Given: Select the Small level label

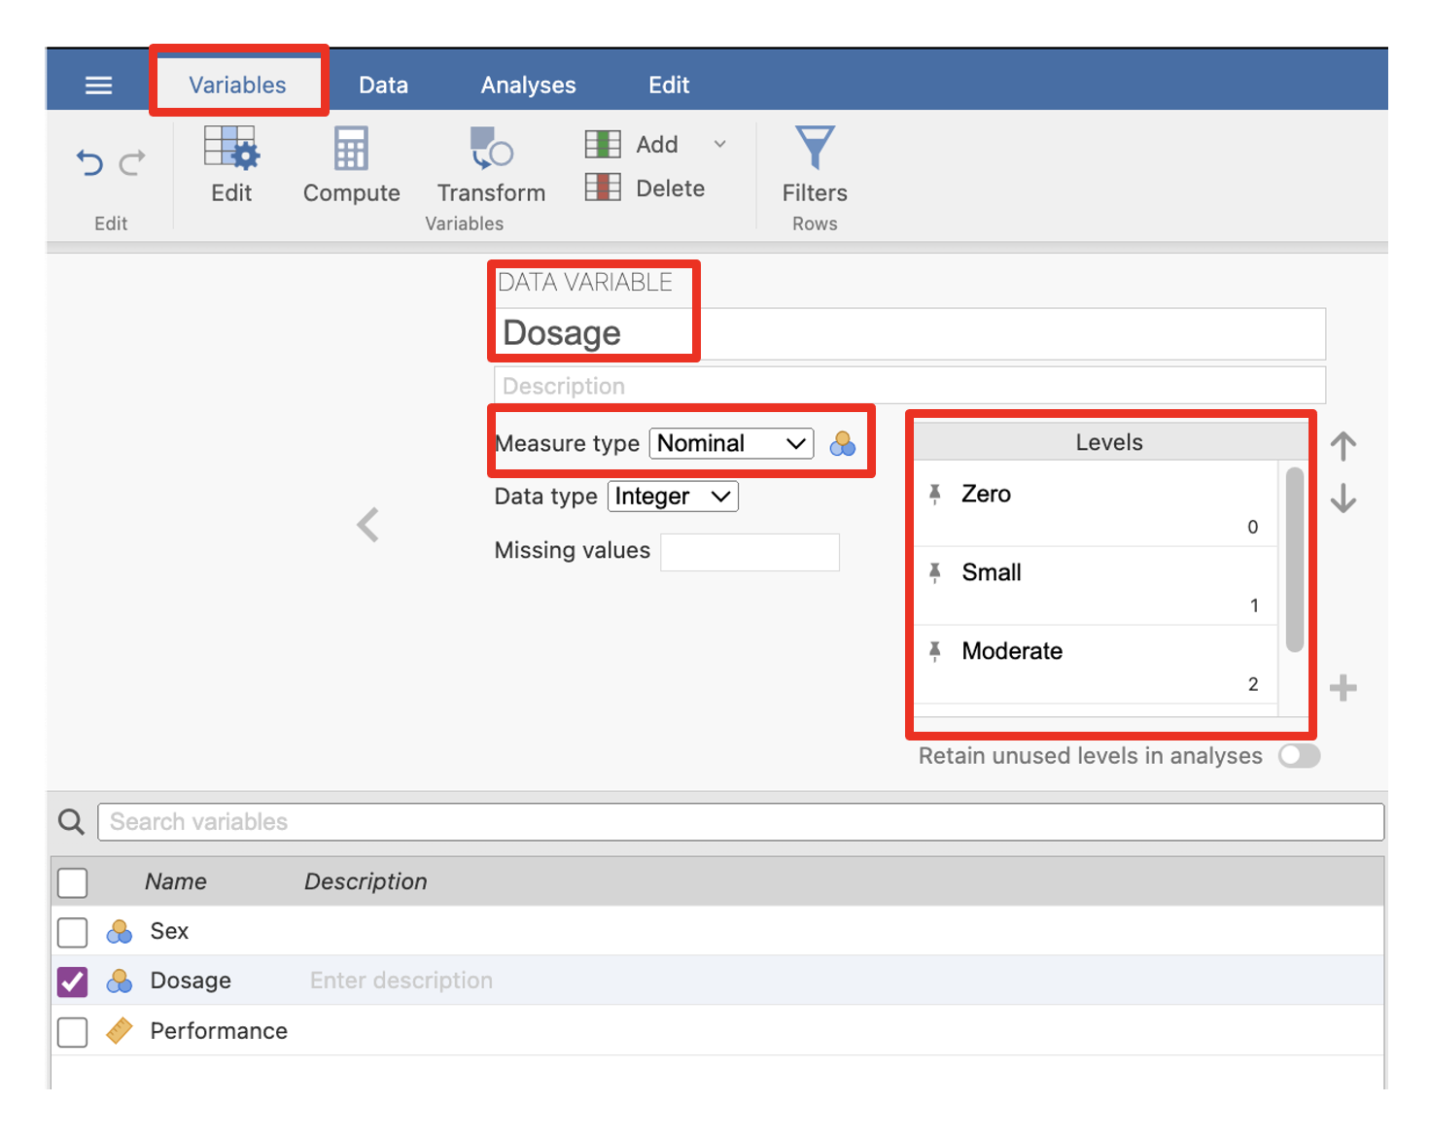Looking at the screenshot, I should pyautogui.click(x=992, y=572).
